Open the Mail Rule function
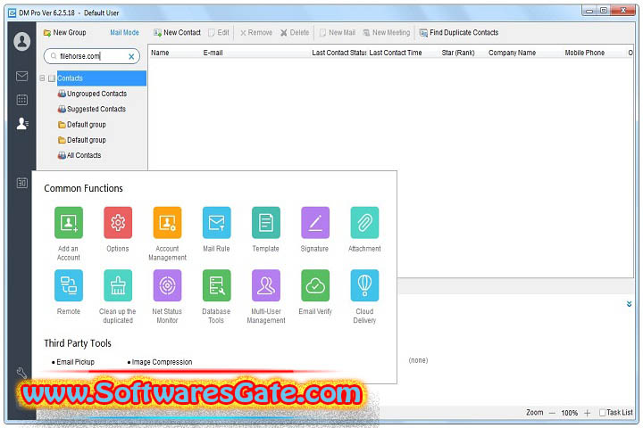 pyautogui.click(x=216, y=222)
